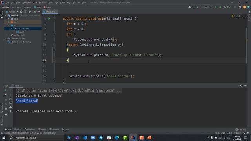The height and width of the screenshot is (141, 251).
Task: Click Windows search box on taskbar
Action: 36,138
